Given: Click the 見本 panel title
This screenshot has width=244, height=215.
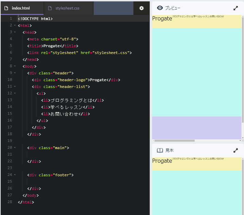Looking at the screenshot, I should click(169, 150).
